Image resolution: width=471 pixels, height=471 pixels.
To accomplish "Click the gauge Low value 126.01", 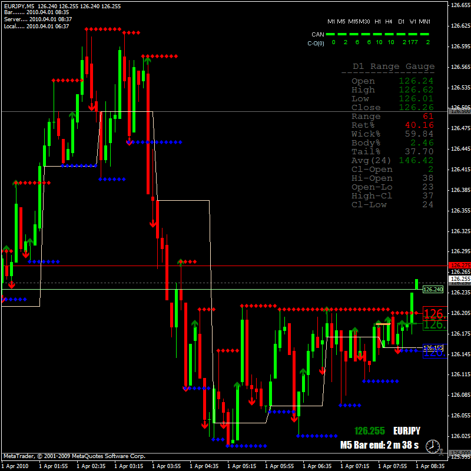I will [x=416, y=99].
